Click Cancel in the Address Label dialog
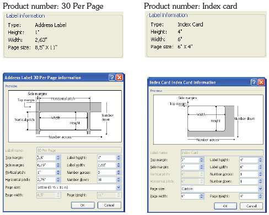The height and width of the screenshot is (215, 269). point(109,205)
